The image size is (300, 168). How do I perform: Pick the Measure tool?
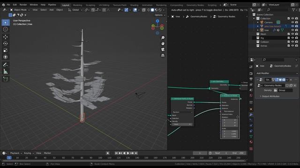(x=5, y=71)
